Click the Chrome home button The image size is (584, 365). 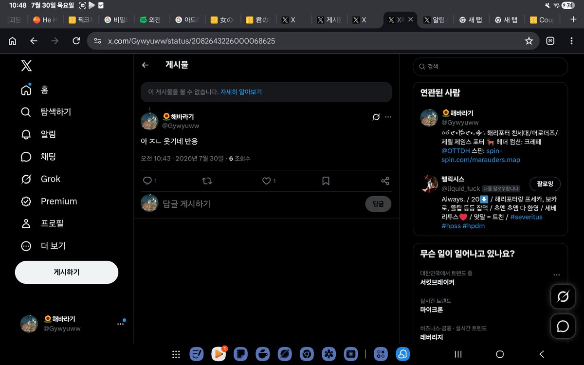12,41
